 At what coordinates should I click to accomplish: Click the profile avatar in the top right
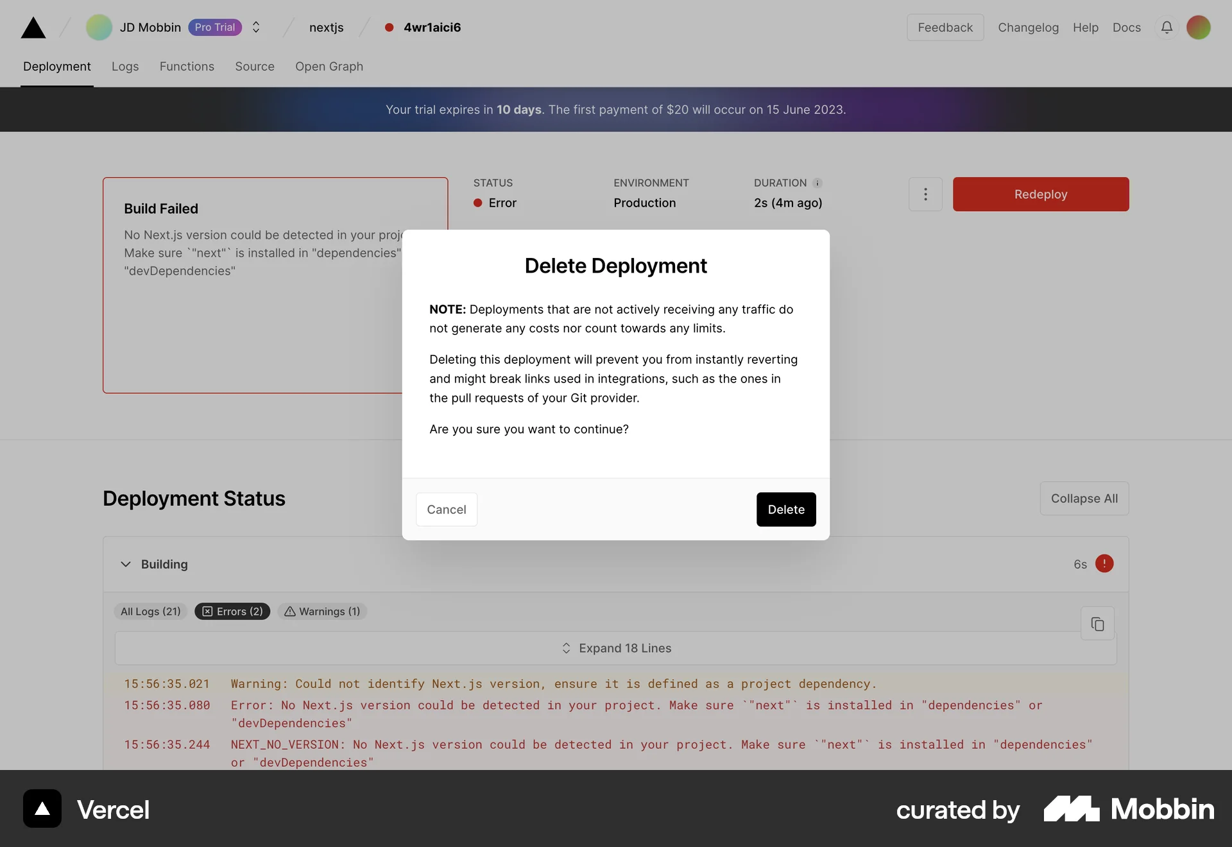(x=1199, y=28)
